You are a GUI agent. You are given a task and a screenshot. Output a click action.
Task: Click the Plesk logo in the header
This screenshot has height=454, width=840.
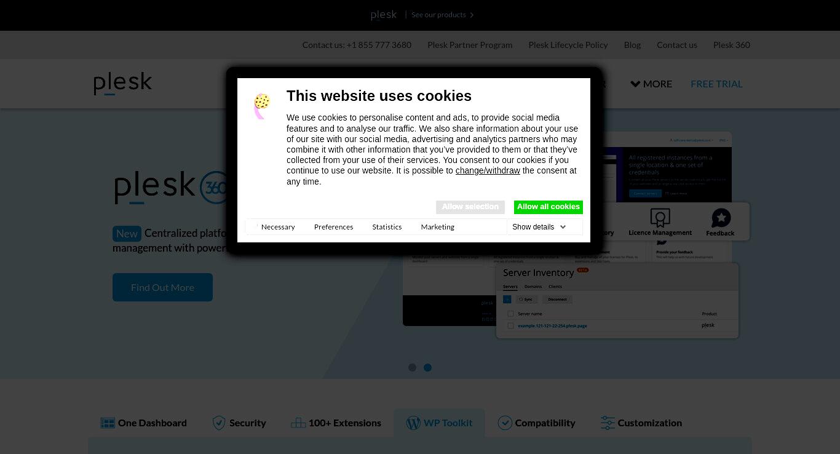pyautogui.click(x=122, y=84)
